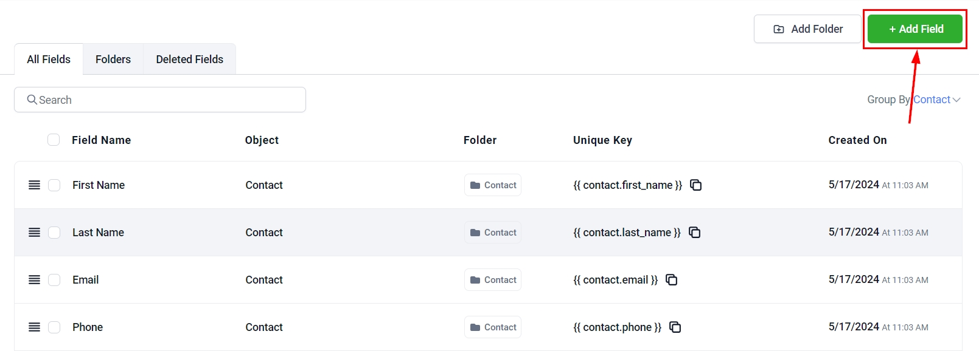The image size is (979, 351).
Task: Tick the Phone field checkbox
Action: pyautogui.click(x=54, y=327)
